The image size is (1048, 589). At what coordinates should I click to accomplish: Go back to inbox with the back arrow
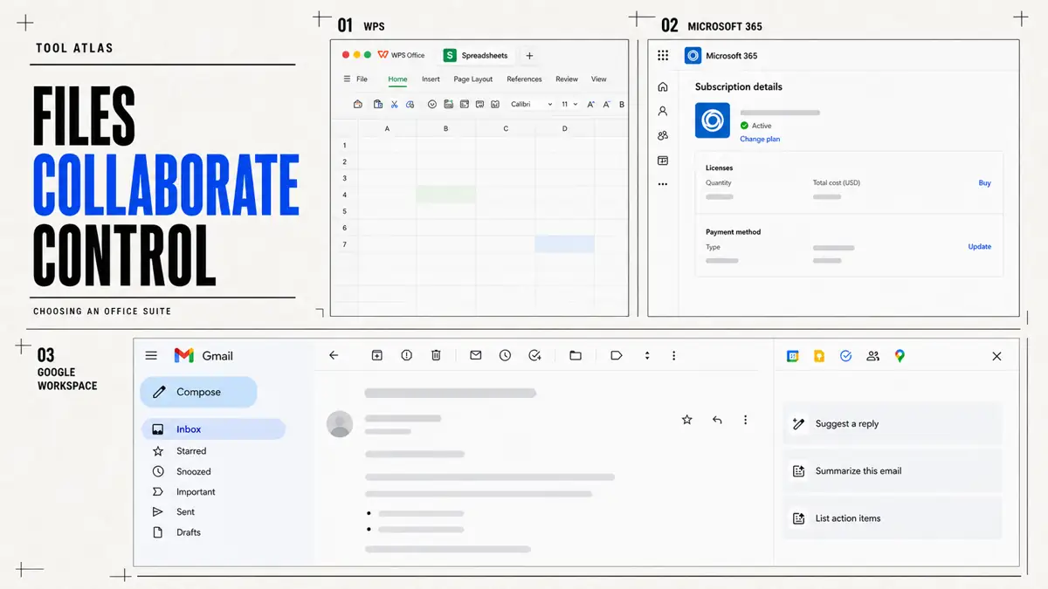point(334,355)
